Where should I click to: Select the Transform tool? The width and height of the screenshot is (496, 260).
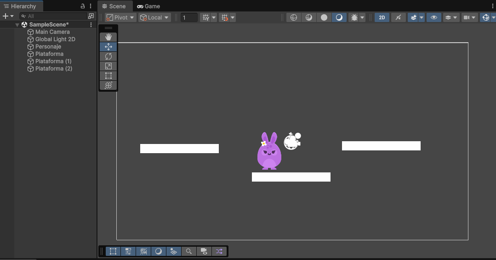pyautogui.click(x=108, y=85)
